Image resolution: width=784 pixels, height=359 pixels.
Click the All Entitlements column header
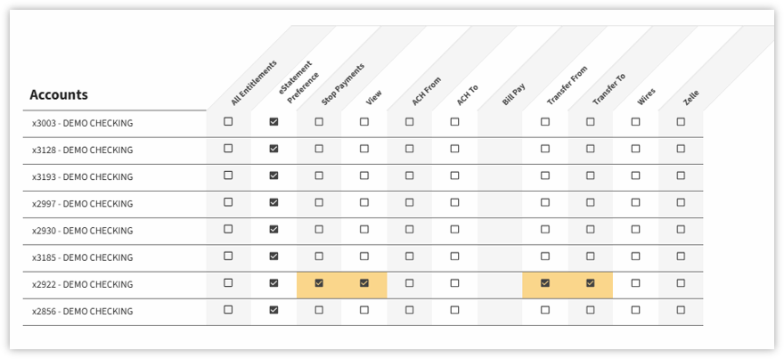[x=254, y=83]
